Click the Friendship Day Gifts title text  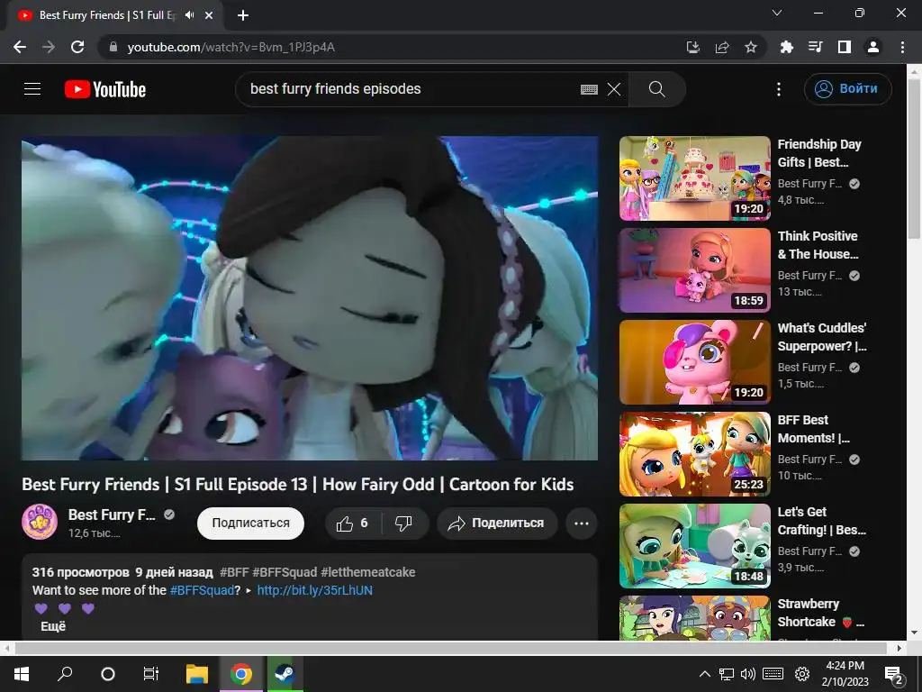tap(819, 153)
